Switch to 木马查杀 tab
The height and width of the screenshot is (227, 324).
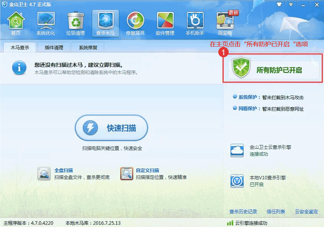20,48
